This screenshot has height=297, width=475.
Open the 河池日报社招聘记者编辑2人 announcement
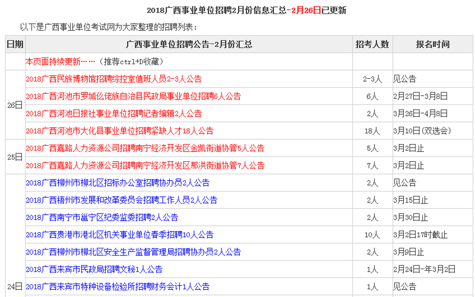pyautogui.click(x=113, y=113)
